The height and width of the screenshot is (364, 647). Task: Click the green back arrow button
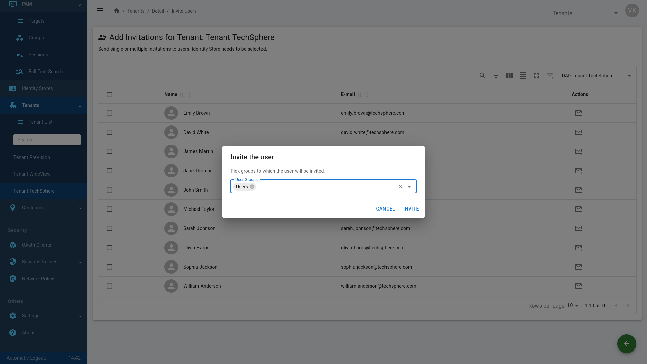tap(626, 344)
